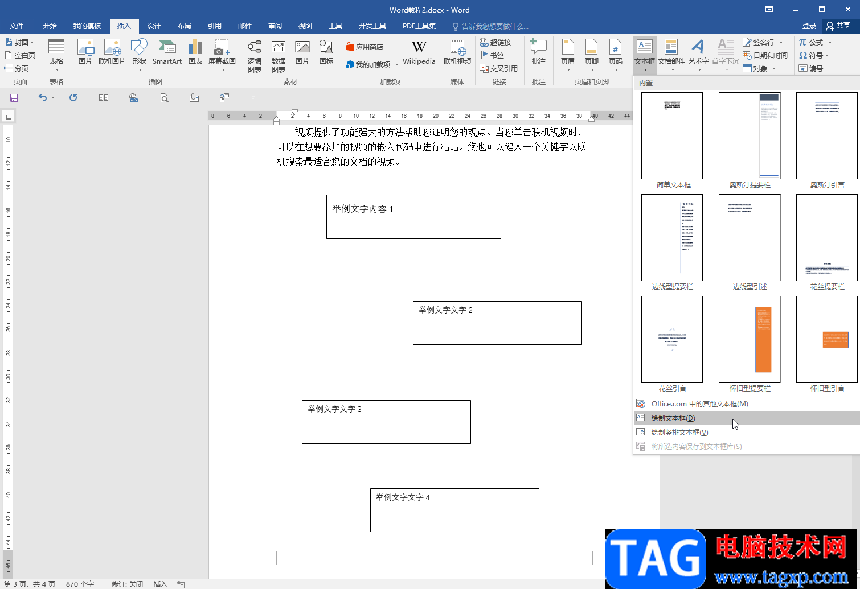The height and width of the screenshot is (589, 860).
Task: Open the Logic Chart (逻辑图表) material
Action: tap(255, 56)
